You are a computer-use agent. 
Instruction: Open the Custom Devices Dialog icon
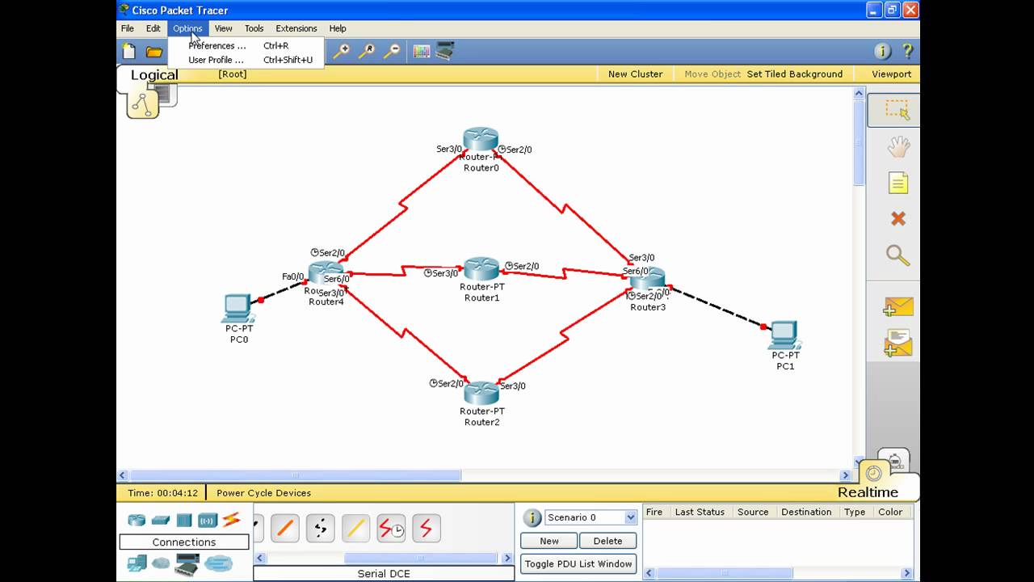[445, 52]
